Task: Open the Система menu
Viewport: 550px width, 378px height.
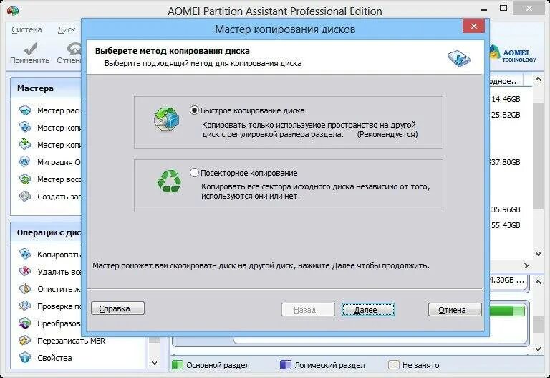Action: coord(26,29)
